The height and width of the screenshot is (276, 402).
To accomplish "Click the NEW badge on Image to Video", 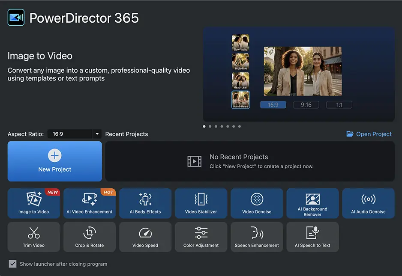I will point(53,192).
